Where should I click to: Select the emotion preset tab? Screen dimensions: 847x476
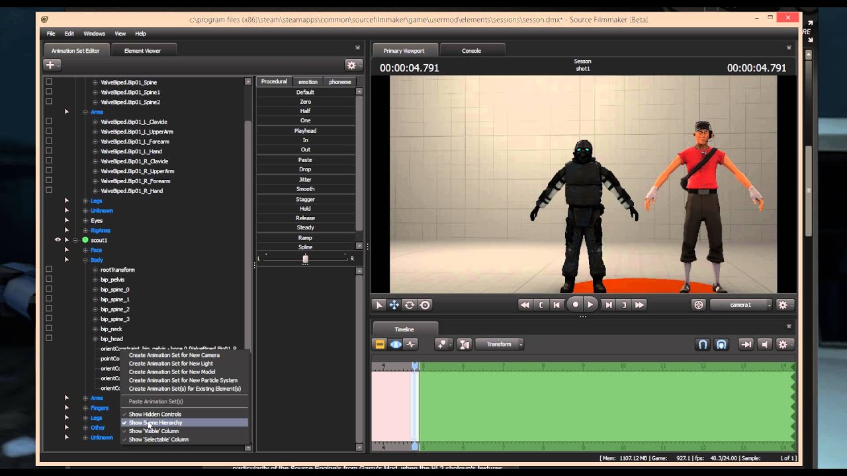tap(308, 82)
